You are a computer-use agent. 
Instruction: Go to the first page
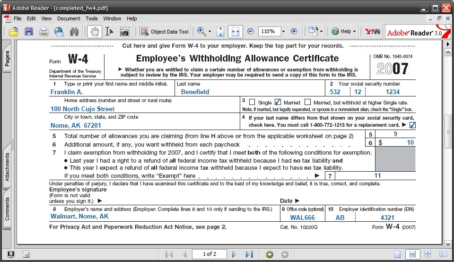click(x=169, y=254)
